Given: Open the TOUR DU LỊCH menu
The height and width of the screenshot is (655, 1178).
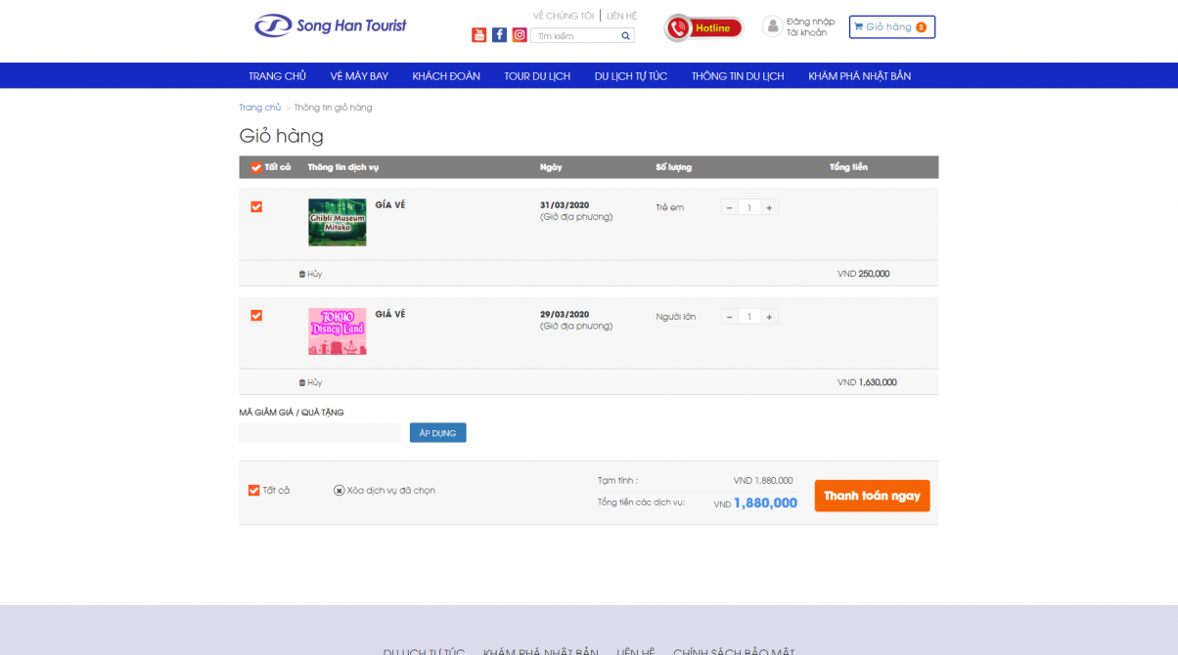Looking at the screenshot, I should (x=537, y=76).
